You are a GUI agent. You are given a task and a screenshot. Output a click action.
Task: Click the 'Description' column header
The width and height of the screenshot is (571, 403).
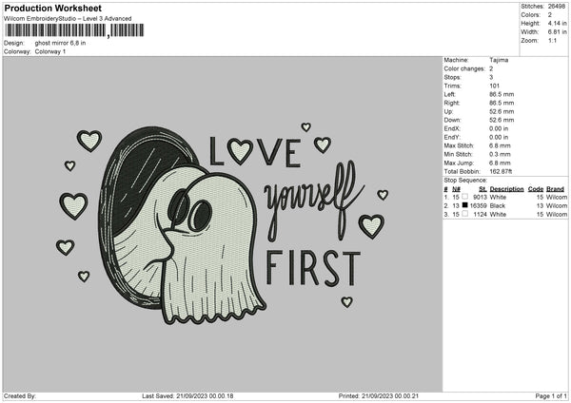click(x=506, y=189)
